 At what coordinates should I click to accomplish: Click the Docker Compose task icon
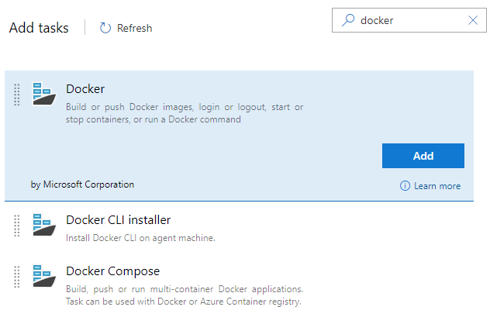(x=43, y=276)
